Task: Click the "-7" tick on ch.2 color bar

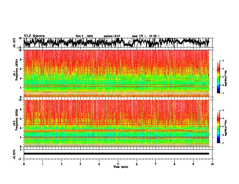Action: pyautogui.click(x=222, y=143)
